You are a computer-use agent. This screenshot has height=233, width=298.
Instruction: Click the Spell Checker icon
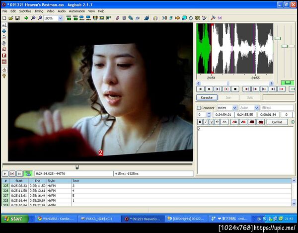coord(204,18)
